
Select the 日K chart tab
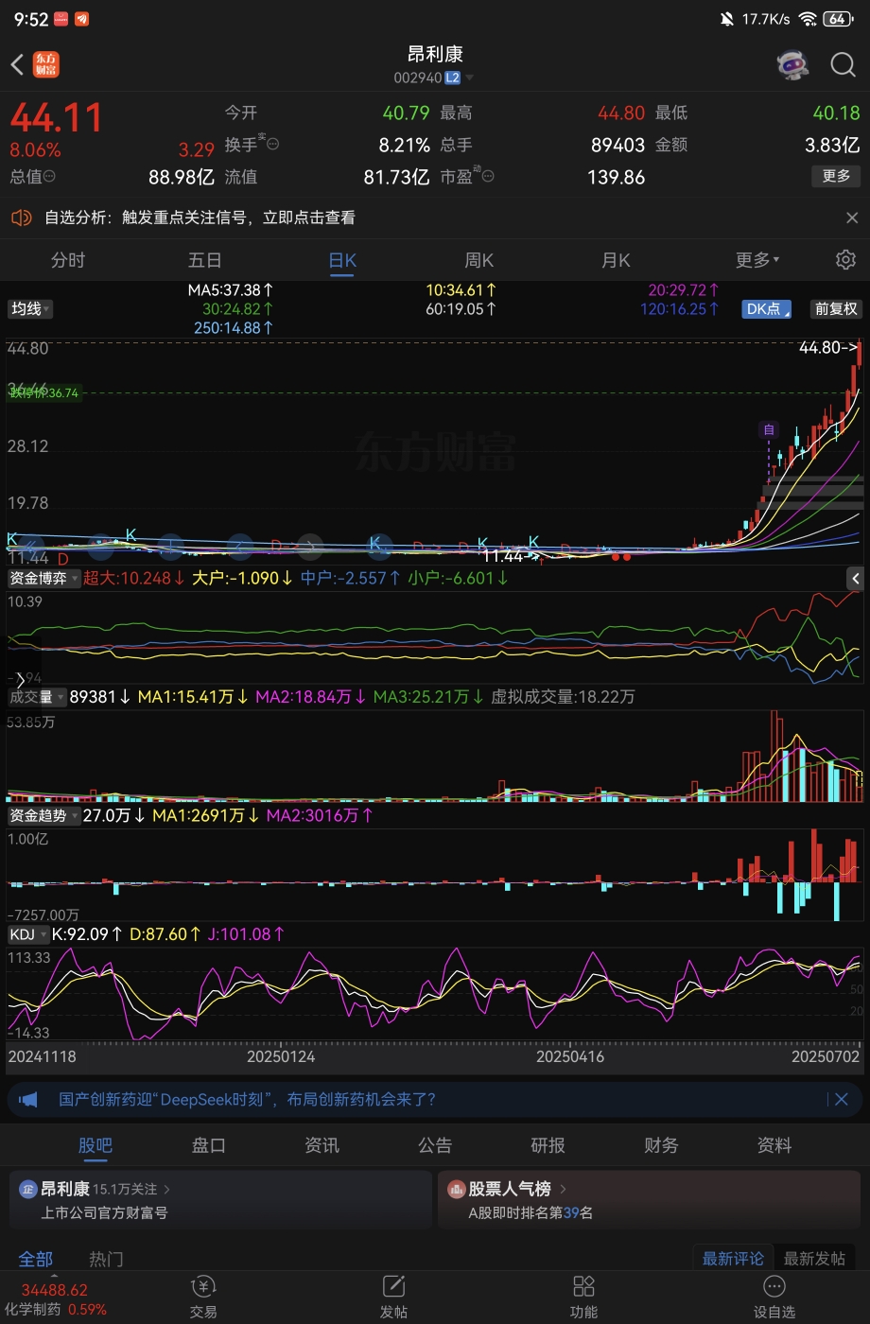point(341,260)
